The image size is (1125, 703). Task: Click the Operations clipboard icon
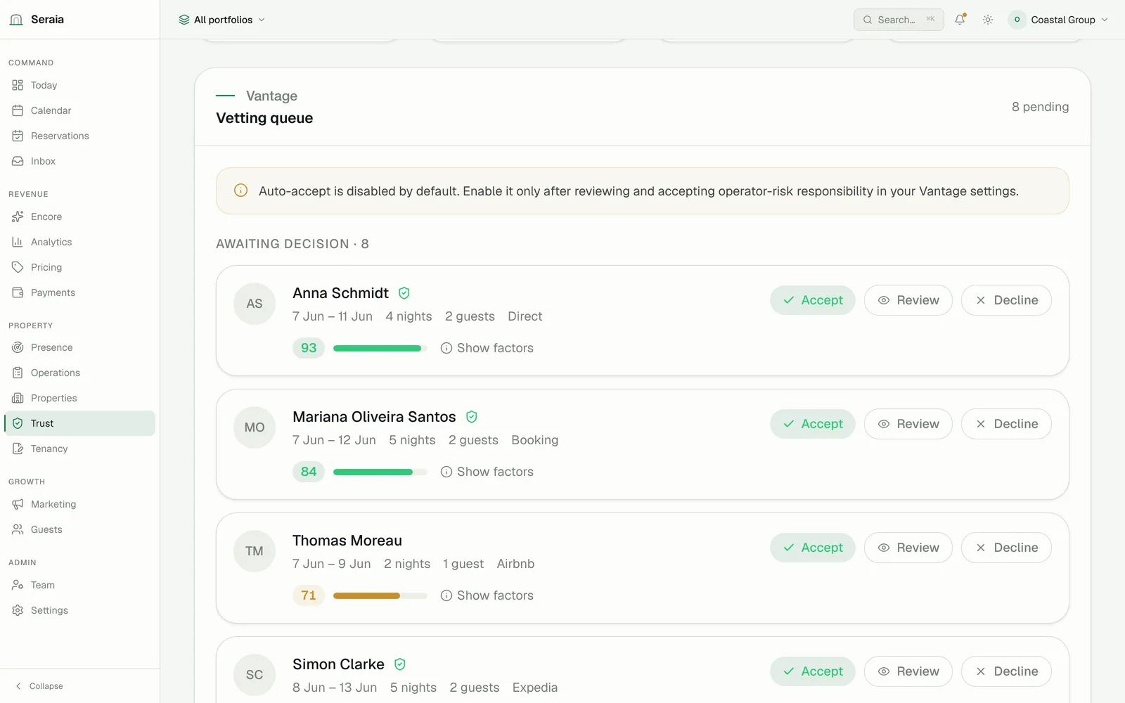pyautogui.click(x=18, y=373)
